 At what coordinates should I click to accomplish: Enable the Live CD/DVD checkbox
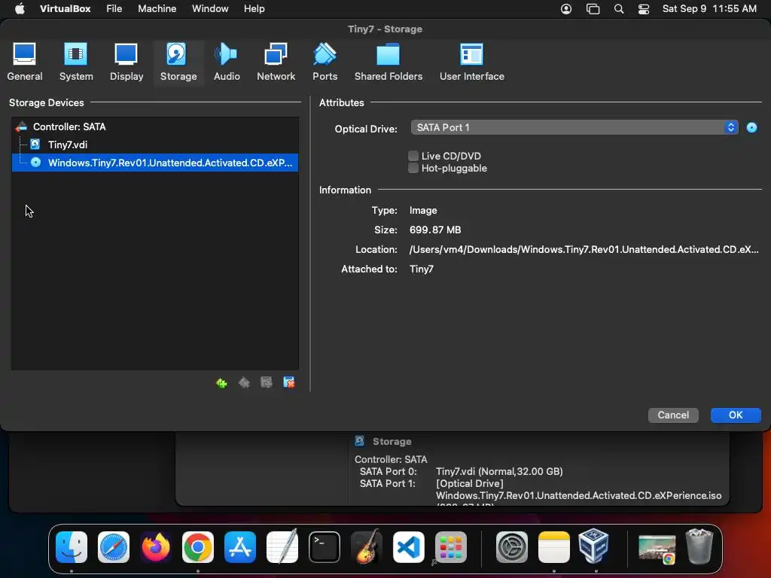(x=413, y=156)
